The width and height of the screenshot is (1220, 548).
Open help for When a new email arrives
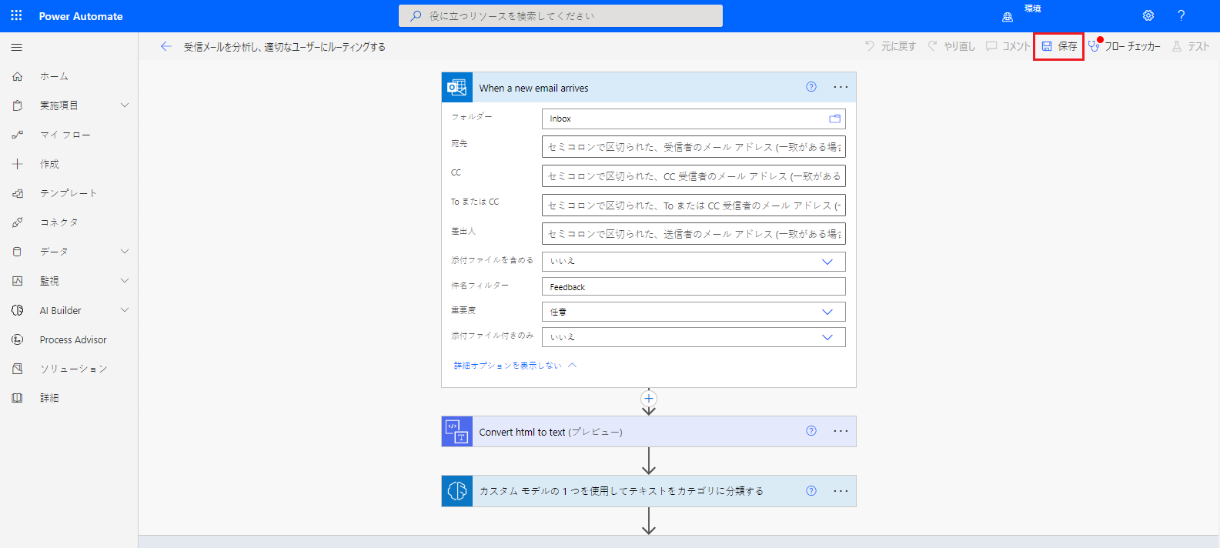coord(811,87)
